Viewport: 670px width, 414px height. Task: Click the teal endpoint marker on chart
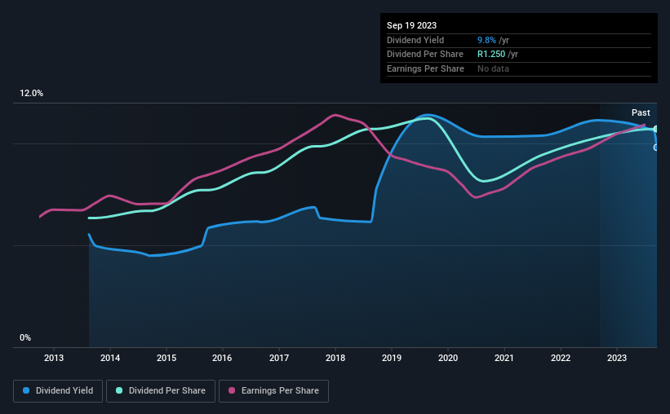pyautogui.click(x=656, y=129)
